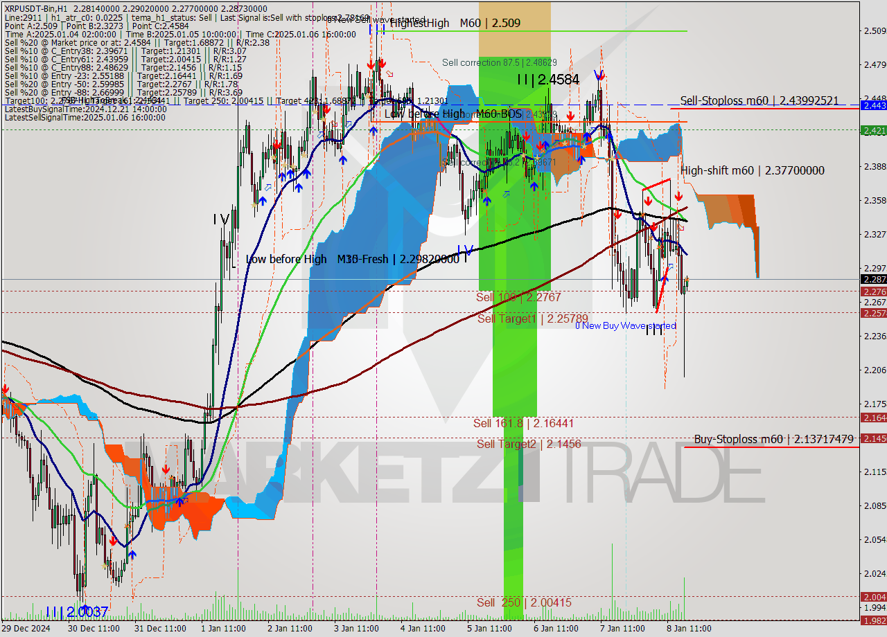This screenshot has width=887, height=637.
Task: Click the black 2.287 current price tag
Action: 873,279
